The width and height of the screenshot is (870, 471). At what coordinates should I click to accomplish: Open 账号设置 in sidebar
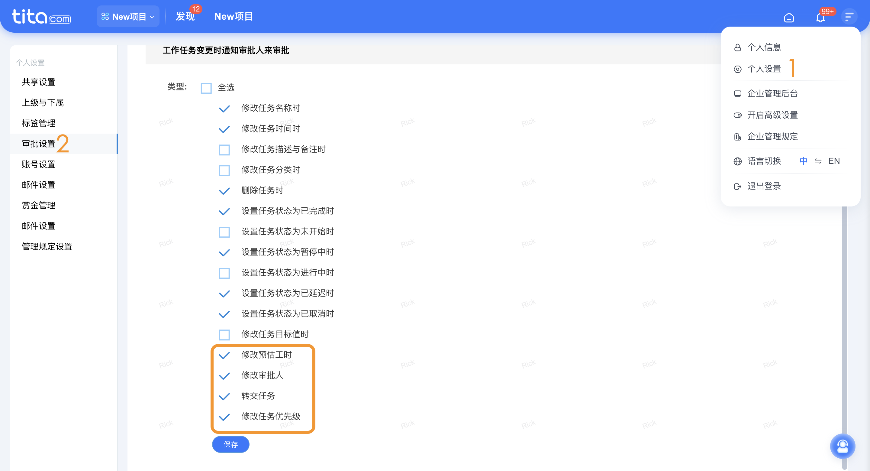38,164
